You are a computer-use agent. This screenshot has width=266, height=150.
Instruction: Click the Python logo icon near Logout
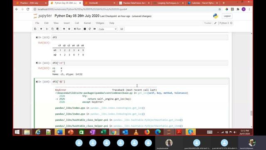pyautogui.click(x=216, y=16)
